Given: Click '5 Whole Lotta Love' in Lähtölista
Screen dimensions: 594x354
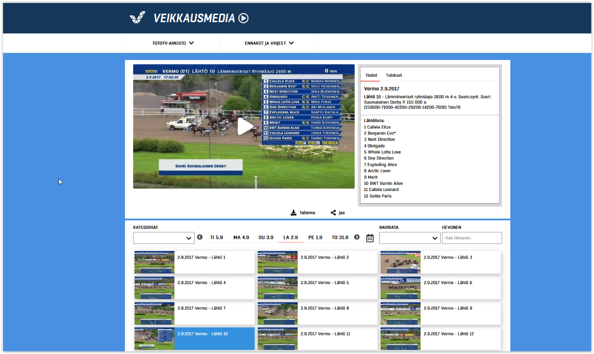Looking at the screenshot, I should pyautogui.click(x=383, y=152).
